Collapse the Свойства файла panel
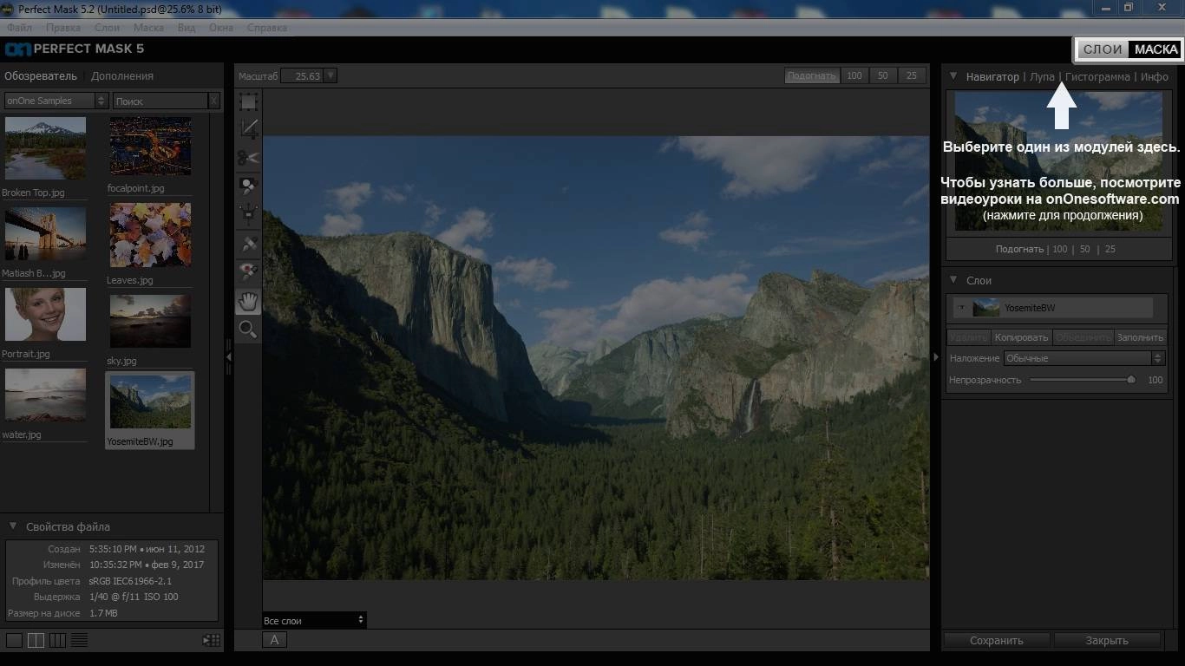 tap(13, 526)
